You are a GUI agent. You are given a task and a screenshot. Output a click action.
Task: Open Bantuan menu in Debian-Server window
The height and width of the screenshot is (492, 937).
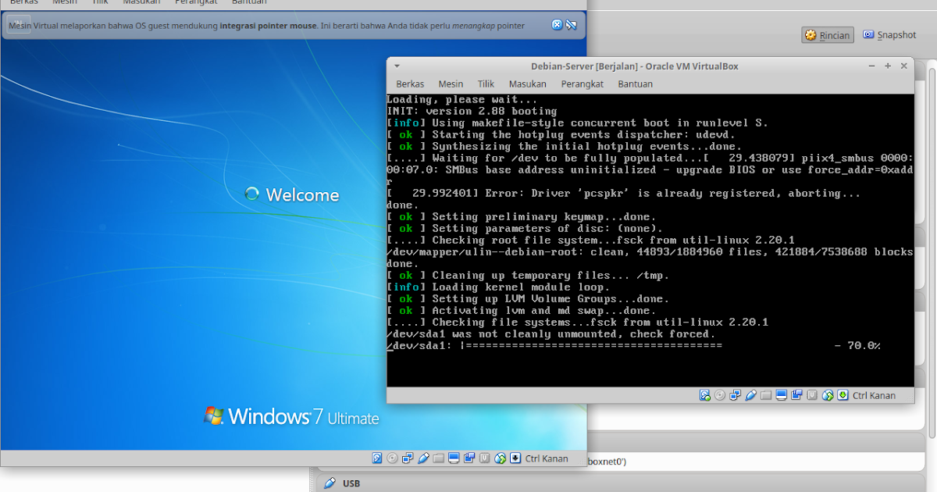point(635,84)
